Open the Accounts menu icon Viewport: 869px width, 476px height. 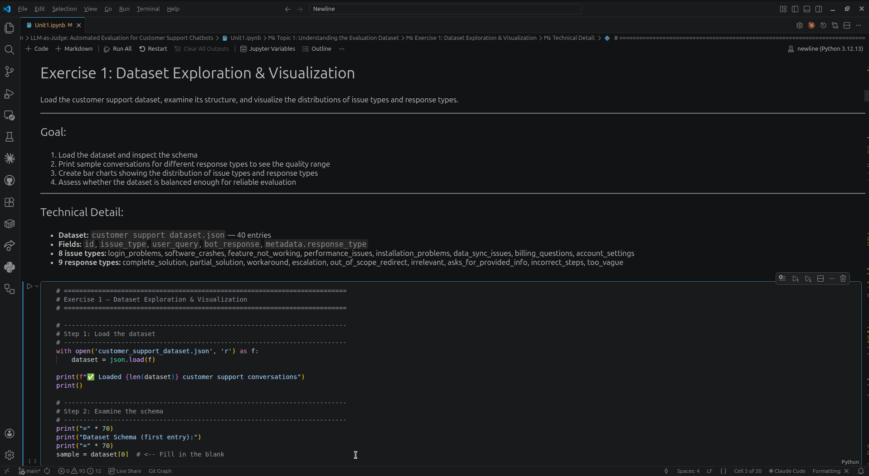point(10,433)
